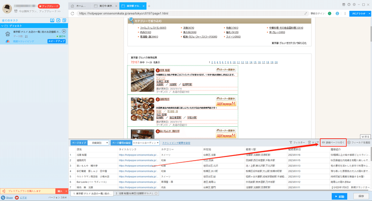Open the Skype link at bottom left
Image resolution: width=372 pixels, height=201 pixels.
point(9,197)
